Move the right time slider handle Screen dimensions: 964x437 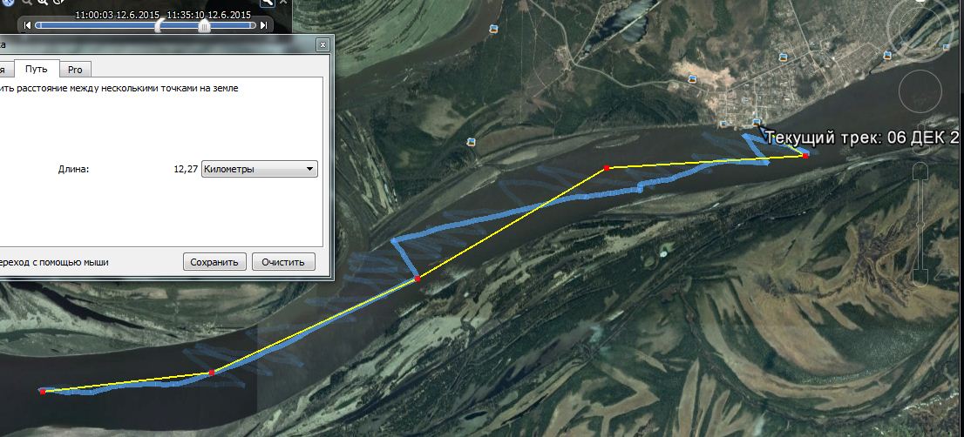203,25
